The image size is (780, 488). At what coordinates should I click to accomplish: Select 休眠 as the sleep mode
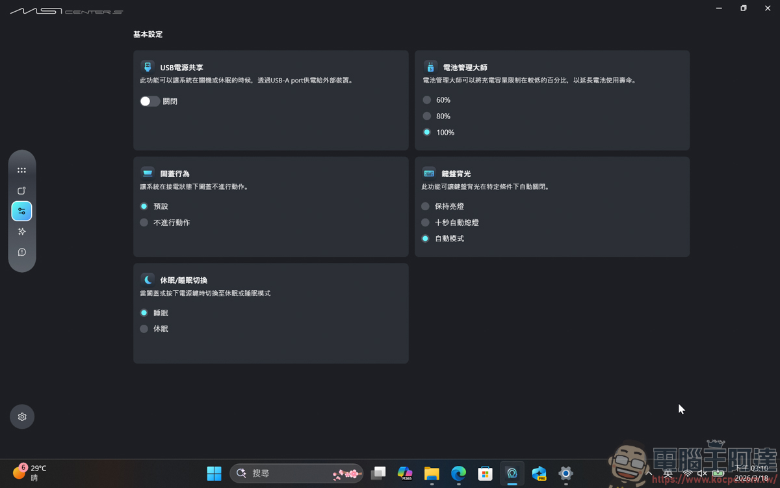(144, 329)
